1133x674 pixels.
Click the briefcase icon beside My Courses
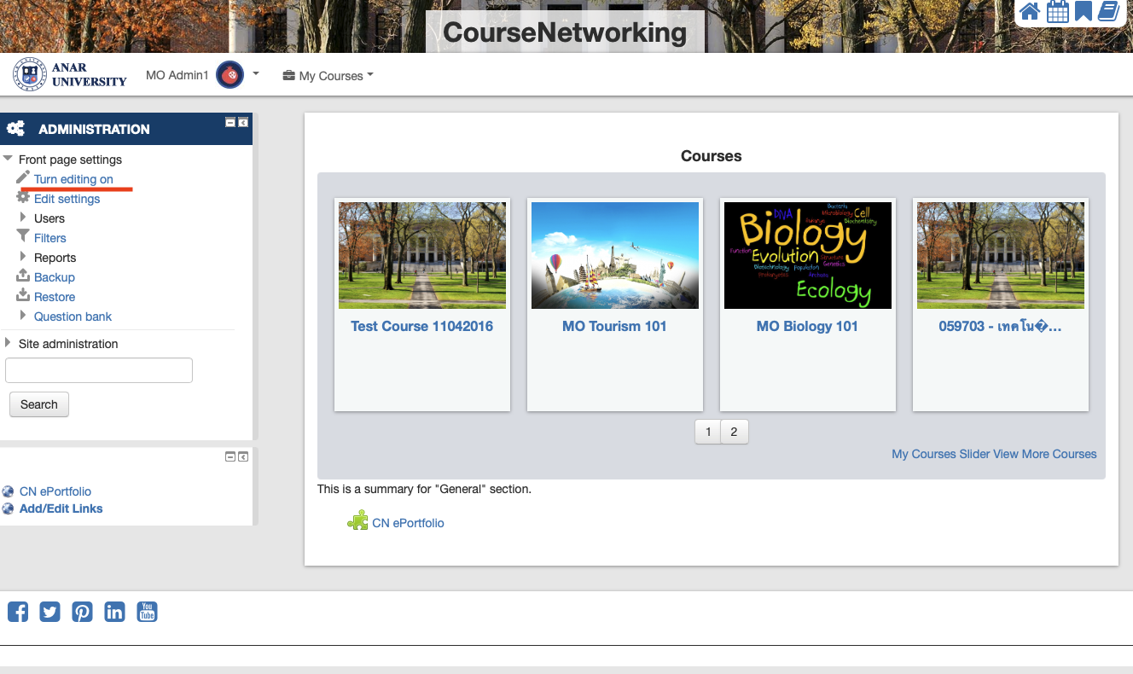pos(288,76)
